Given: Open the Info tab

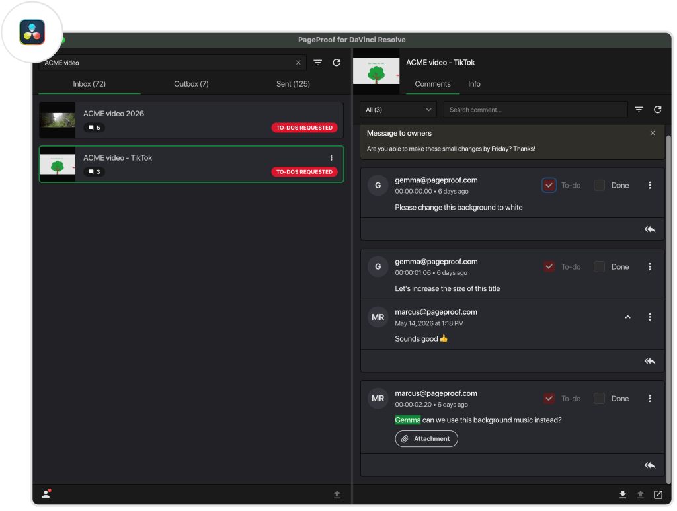Looking at the screenshot, I should pyautogui.click(x=474, y=84).
